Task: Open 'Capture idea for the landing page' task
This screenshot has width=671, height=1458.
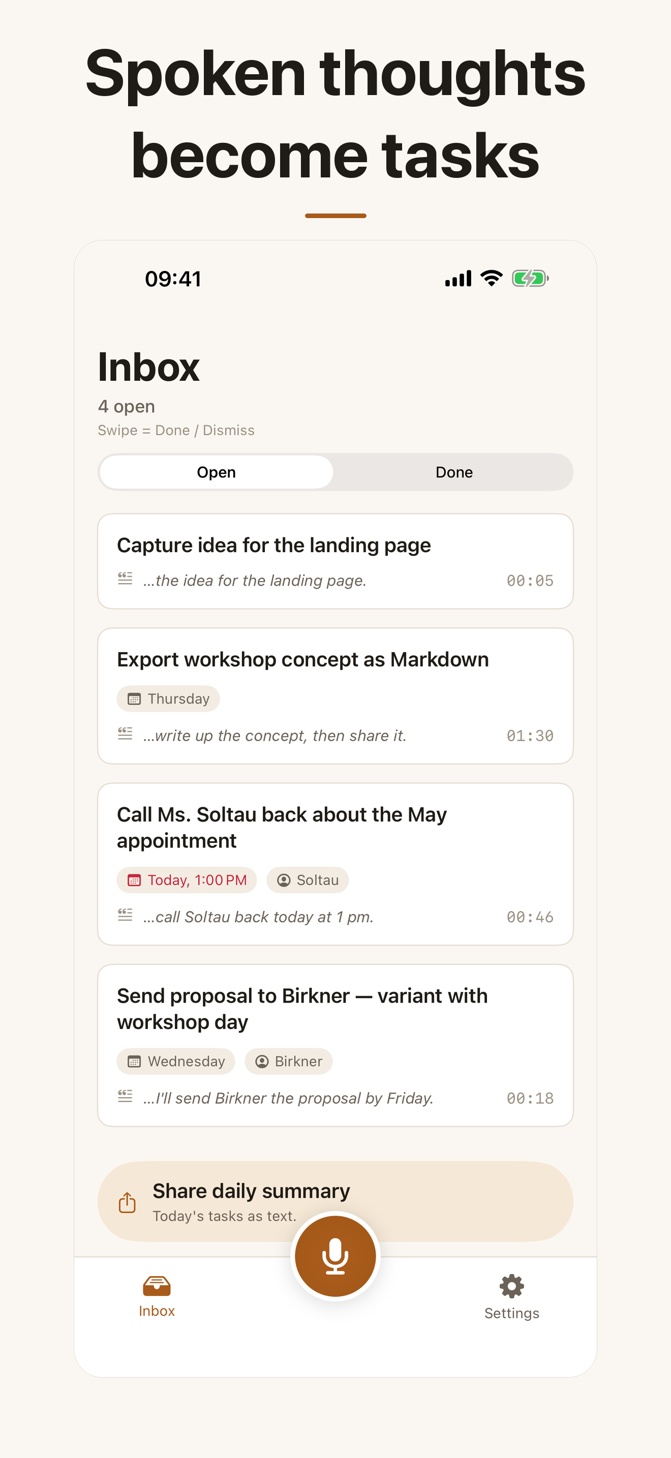Action: [335, 561]
